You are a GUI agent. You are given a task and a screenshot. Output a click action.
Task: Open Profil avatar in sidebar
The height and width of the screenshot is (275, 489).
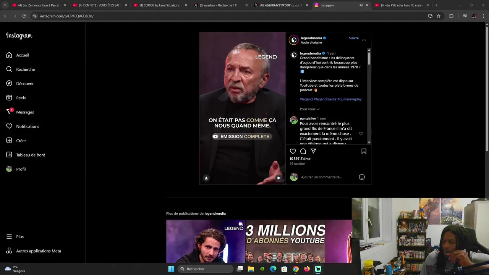click(x=9, y=169)
